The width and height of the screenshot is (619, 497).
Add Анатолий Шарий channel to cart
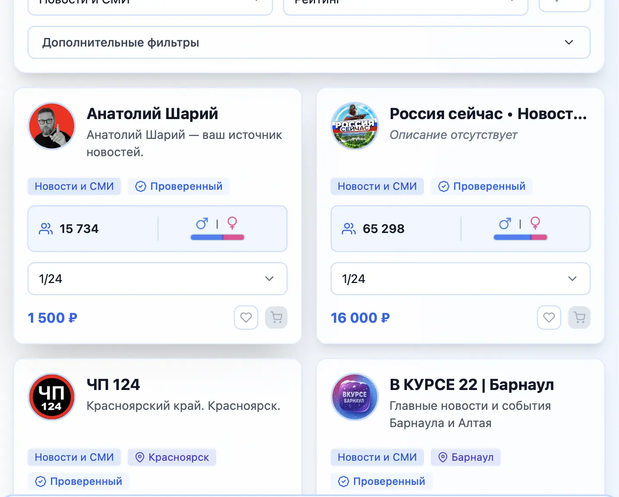[276, 318]
